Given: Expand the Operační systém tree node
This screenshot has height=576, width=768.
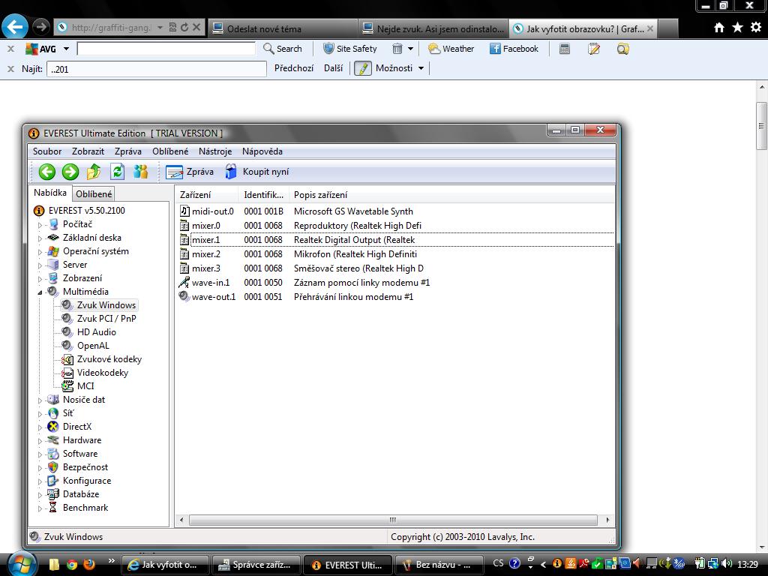Looking at the screenshot, I should tap(40, 252).
